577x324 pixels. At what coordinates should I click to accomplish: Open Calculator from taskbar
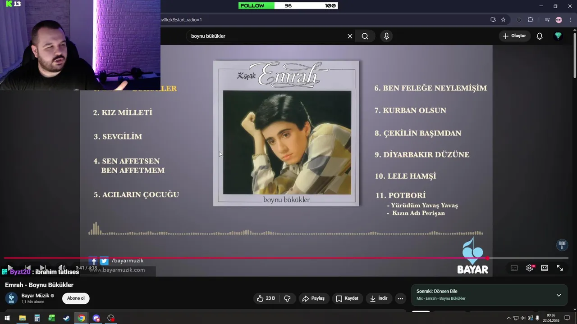(37, 318)
